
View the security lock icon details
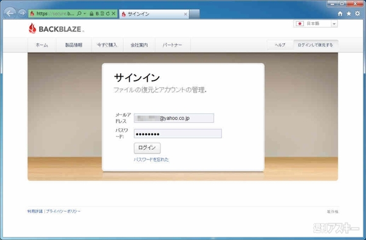[x=91, y=14]
